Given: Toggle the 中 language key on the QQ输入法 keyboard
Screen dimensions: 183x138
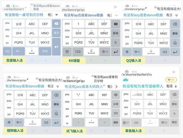Looking at the screenshot, I should pos(137,52).
